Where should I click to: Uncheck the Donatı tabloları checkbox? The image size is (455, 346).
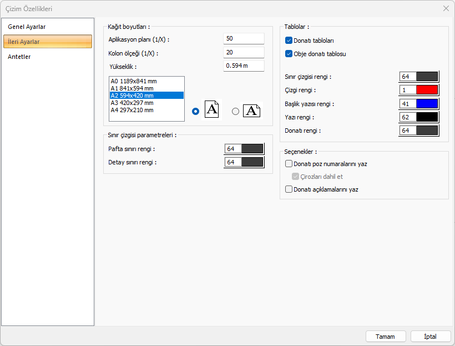(289, 41)
